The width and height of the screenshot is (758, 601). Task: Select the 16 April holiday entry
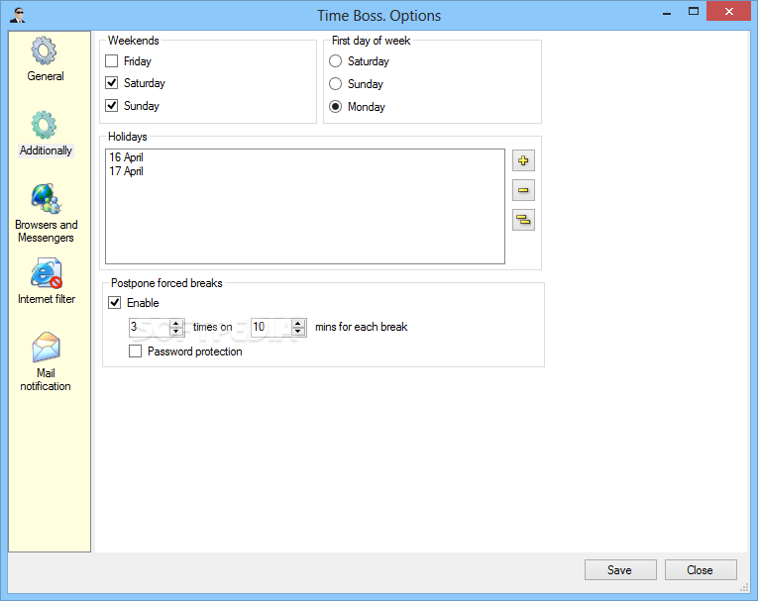point(126,157)
